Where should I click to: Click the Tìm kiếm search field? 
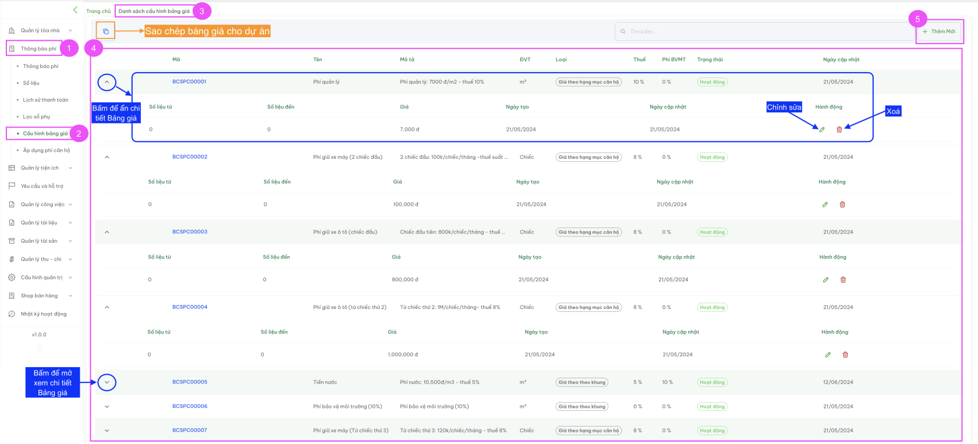pyautogui.click(x=764, y=31)
